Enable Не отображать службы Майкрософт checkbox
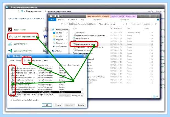Viewport: 170px width, 117px height. [x=11, y=100]
